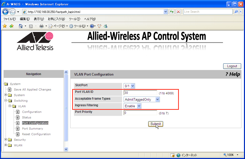Click the last toolbar icon after Messenger
Viewport: 245px width, 159px height.
105,26
